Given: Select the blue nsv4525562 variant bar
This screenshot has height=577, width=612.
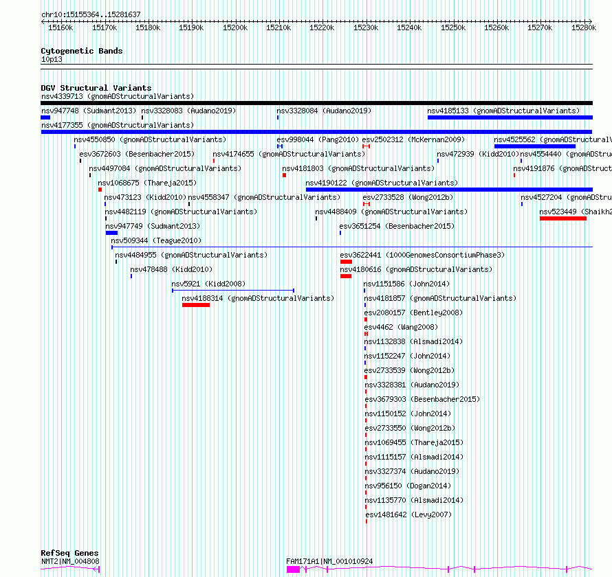Looking at the screenshot, I should [x=535, y=146].
